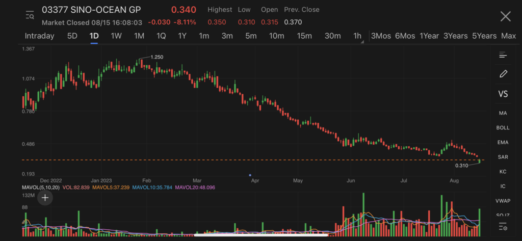Click the current price 0.340
The width and height of the screenshot is (522, 241).
(184, 10)
